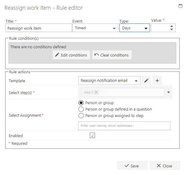Click the 'Select Assignment' label

(x=25, y=115)
